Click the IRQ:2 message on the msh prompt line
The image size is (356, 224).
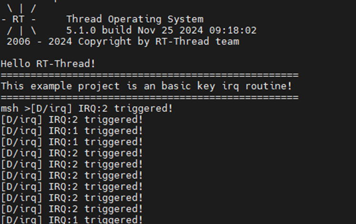102,109
